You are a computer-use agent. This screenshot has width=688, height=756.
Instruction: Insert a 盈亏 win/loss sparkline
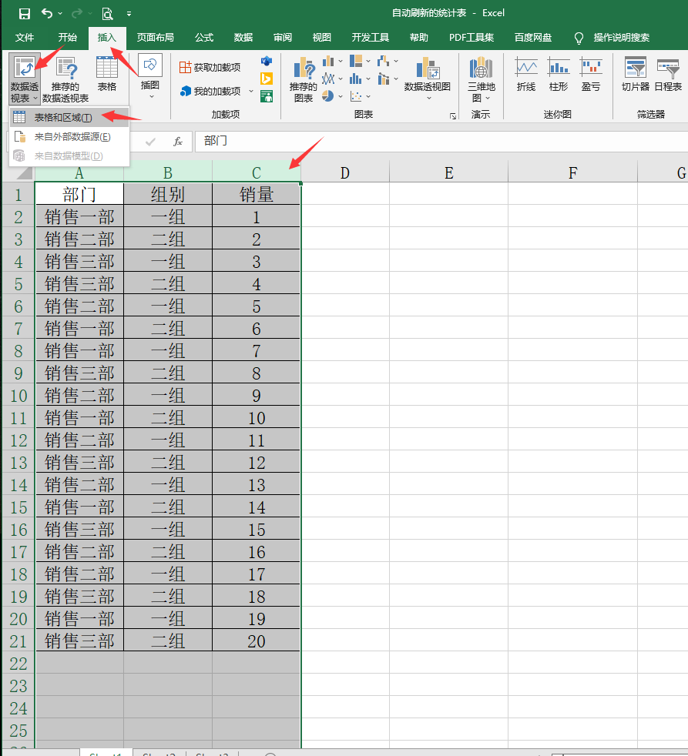point(591,74)
